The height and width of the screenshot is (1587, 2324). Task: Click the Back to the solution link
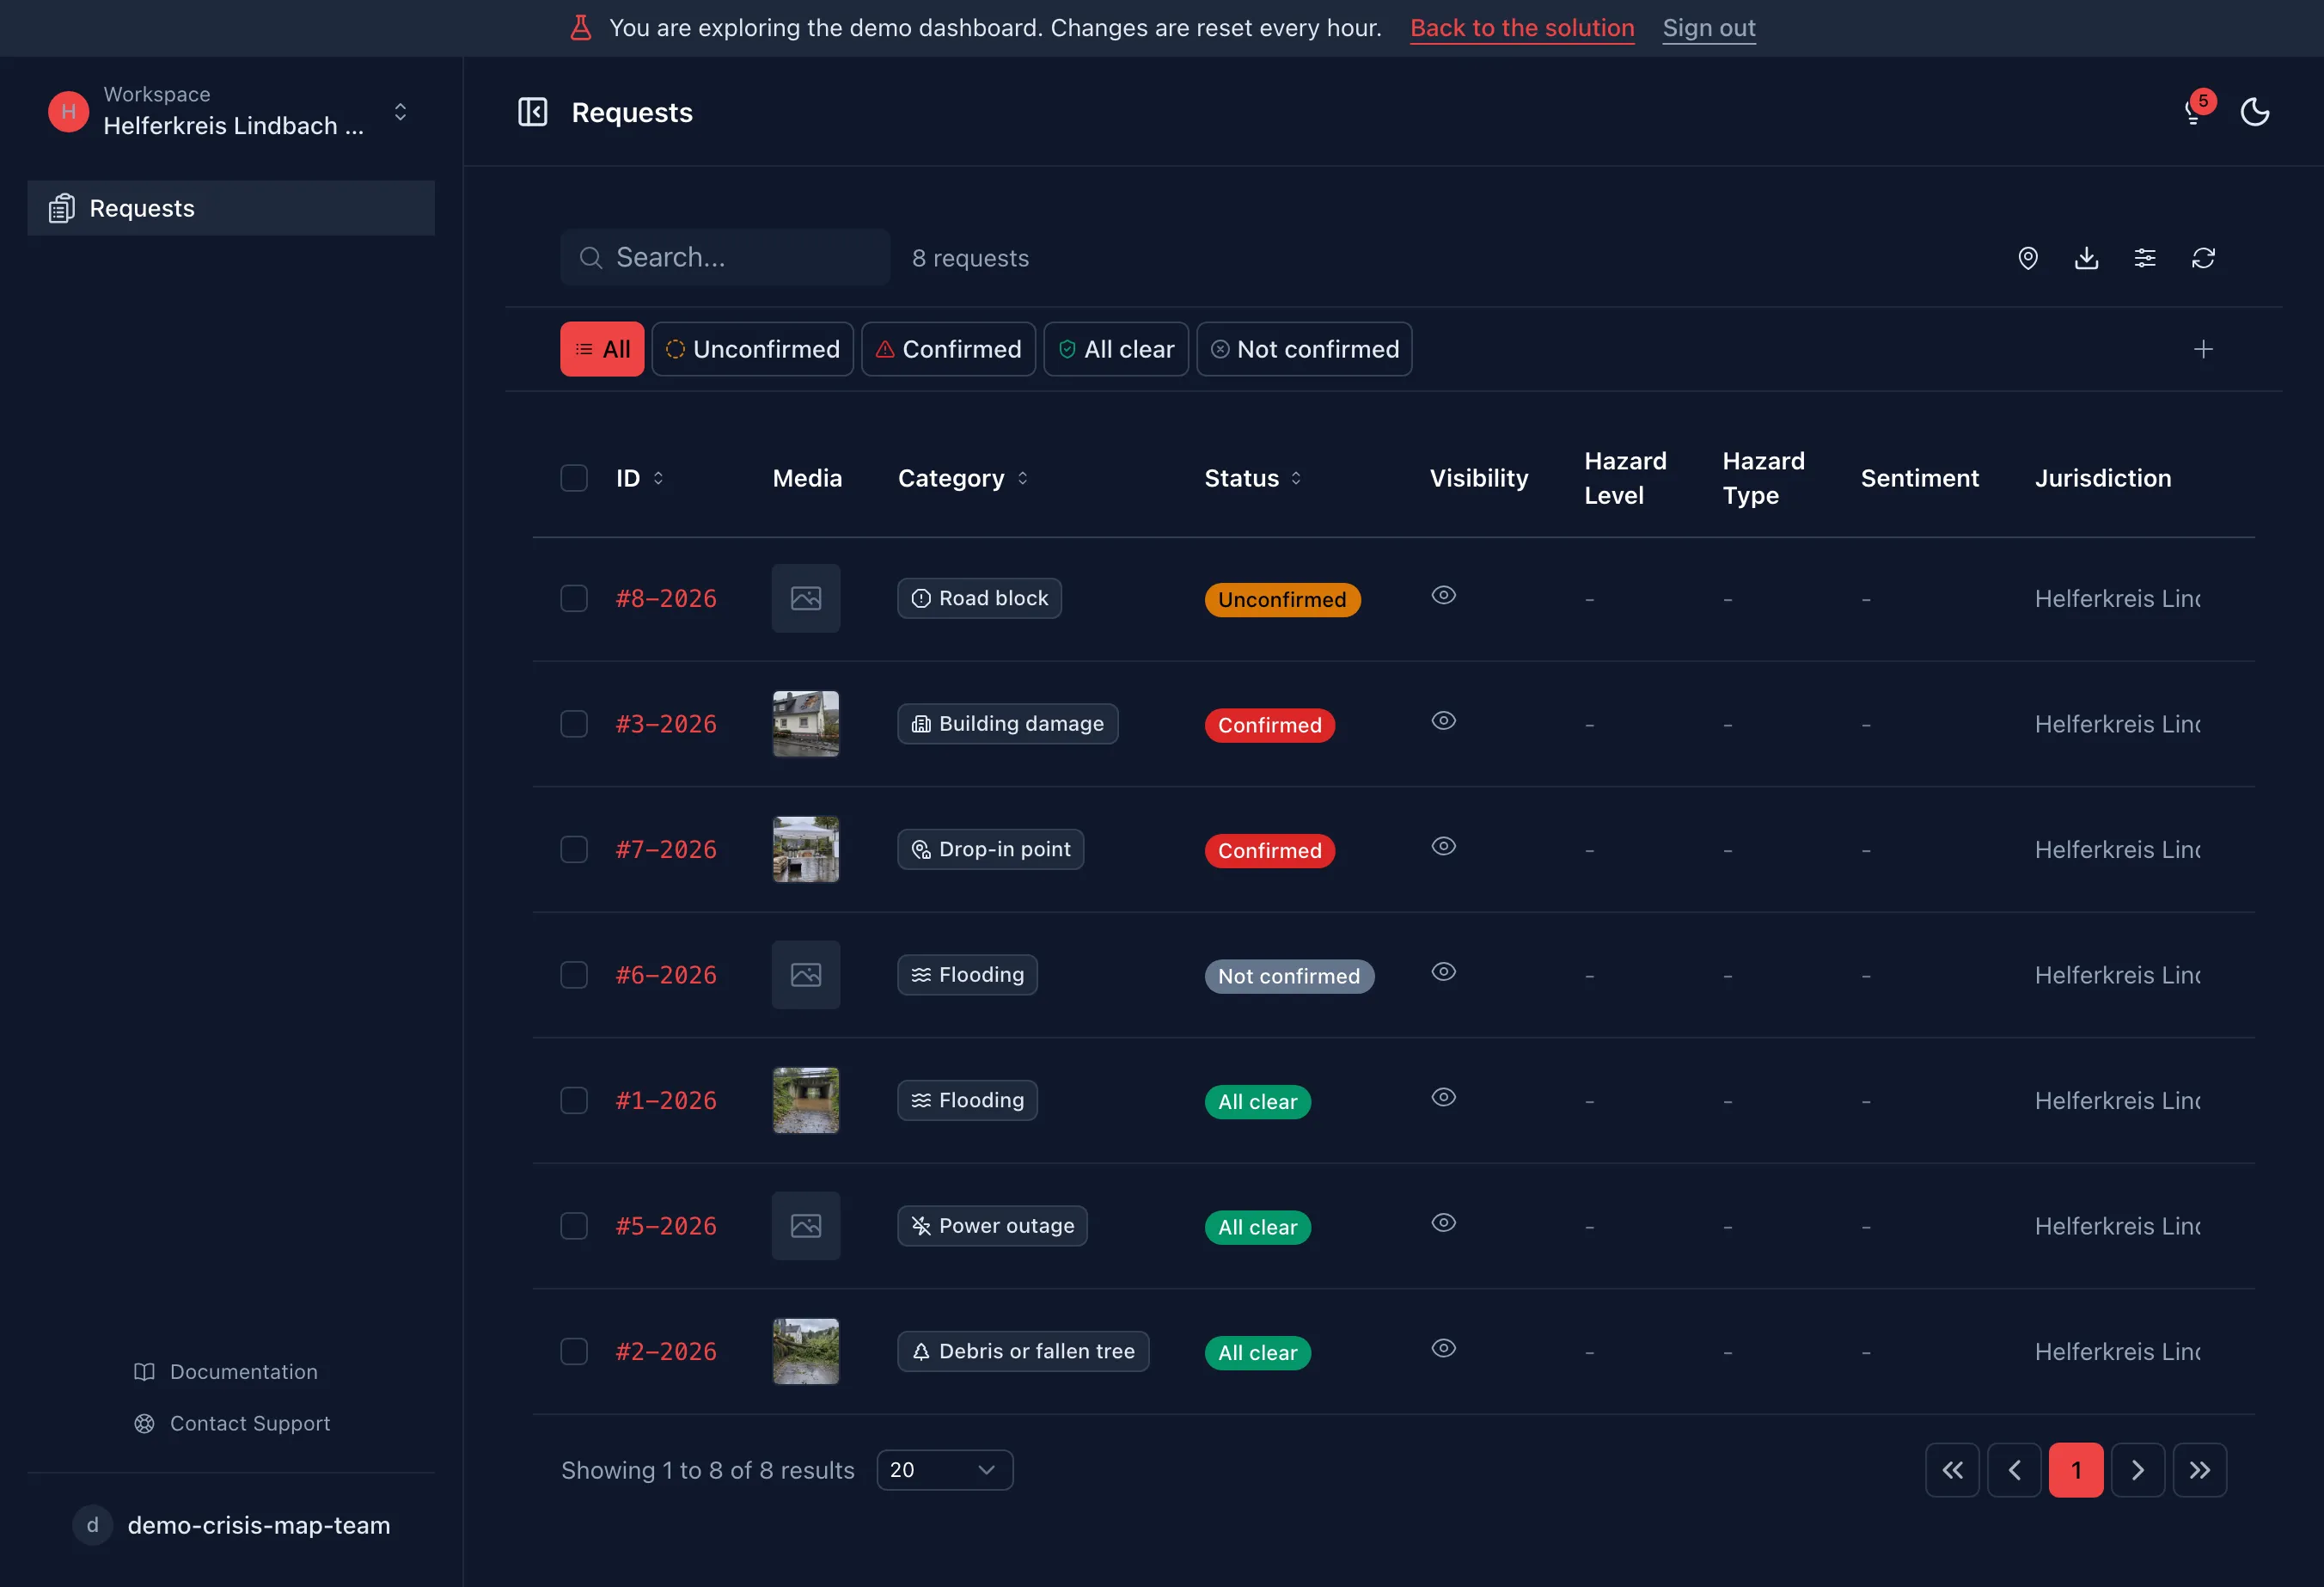click(1522, 28)
